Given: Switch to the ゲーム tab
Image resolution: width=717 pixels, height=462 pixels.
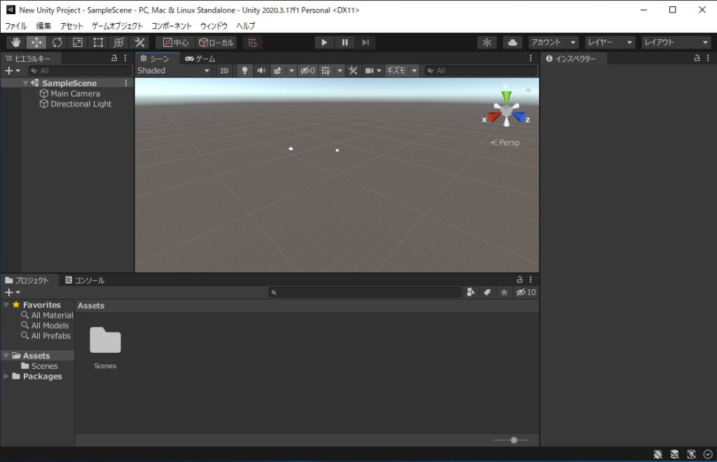Looking at the screenshot, I should pos(200,59).
